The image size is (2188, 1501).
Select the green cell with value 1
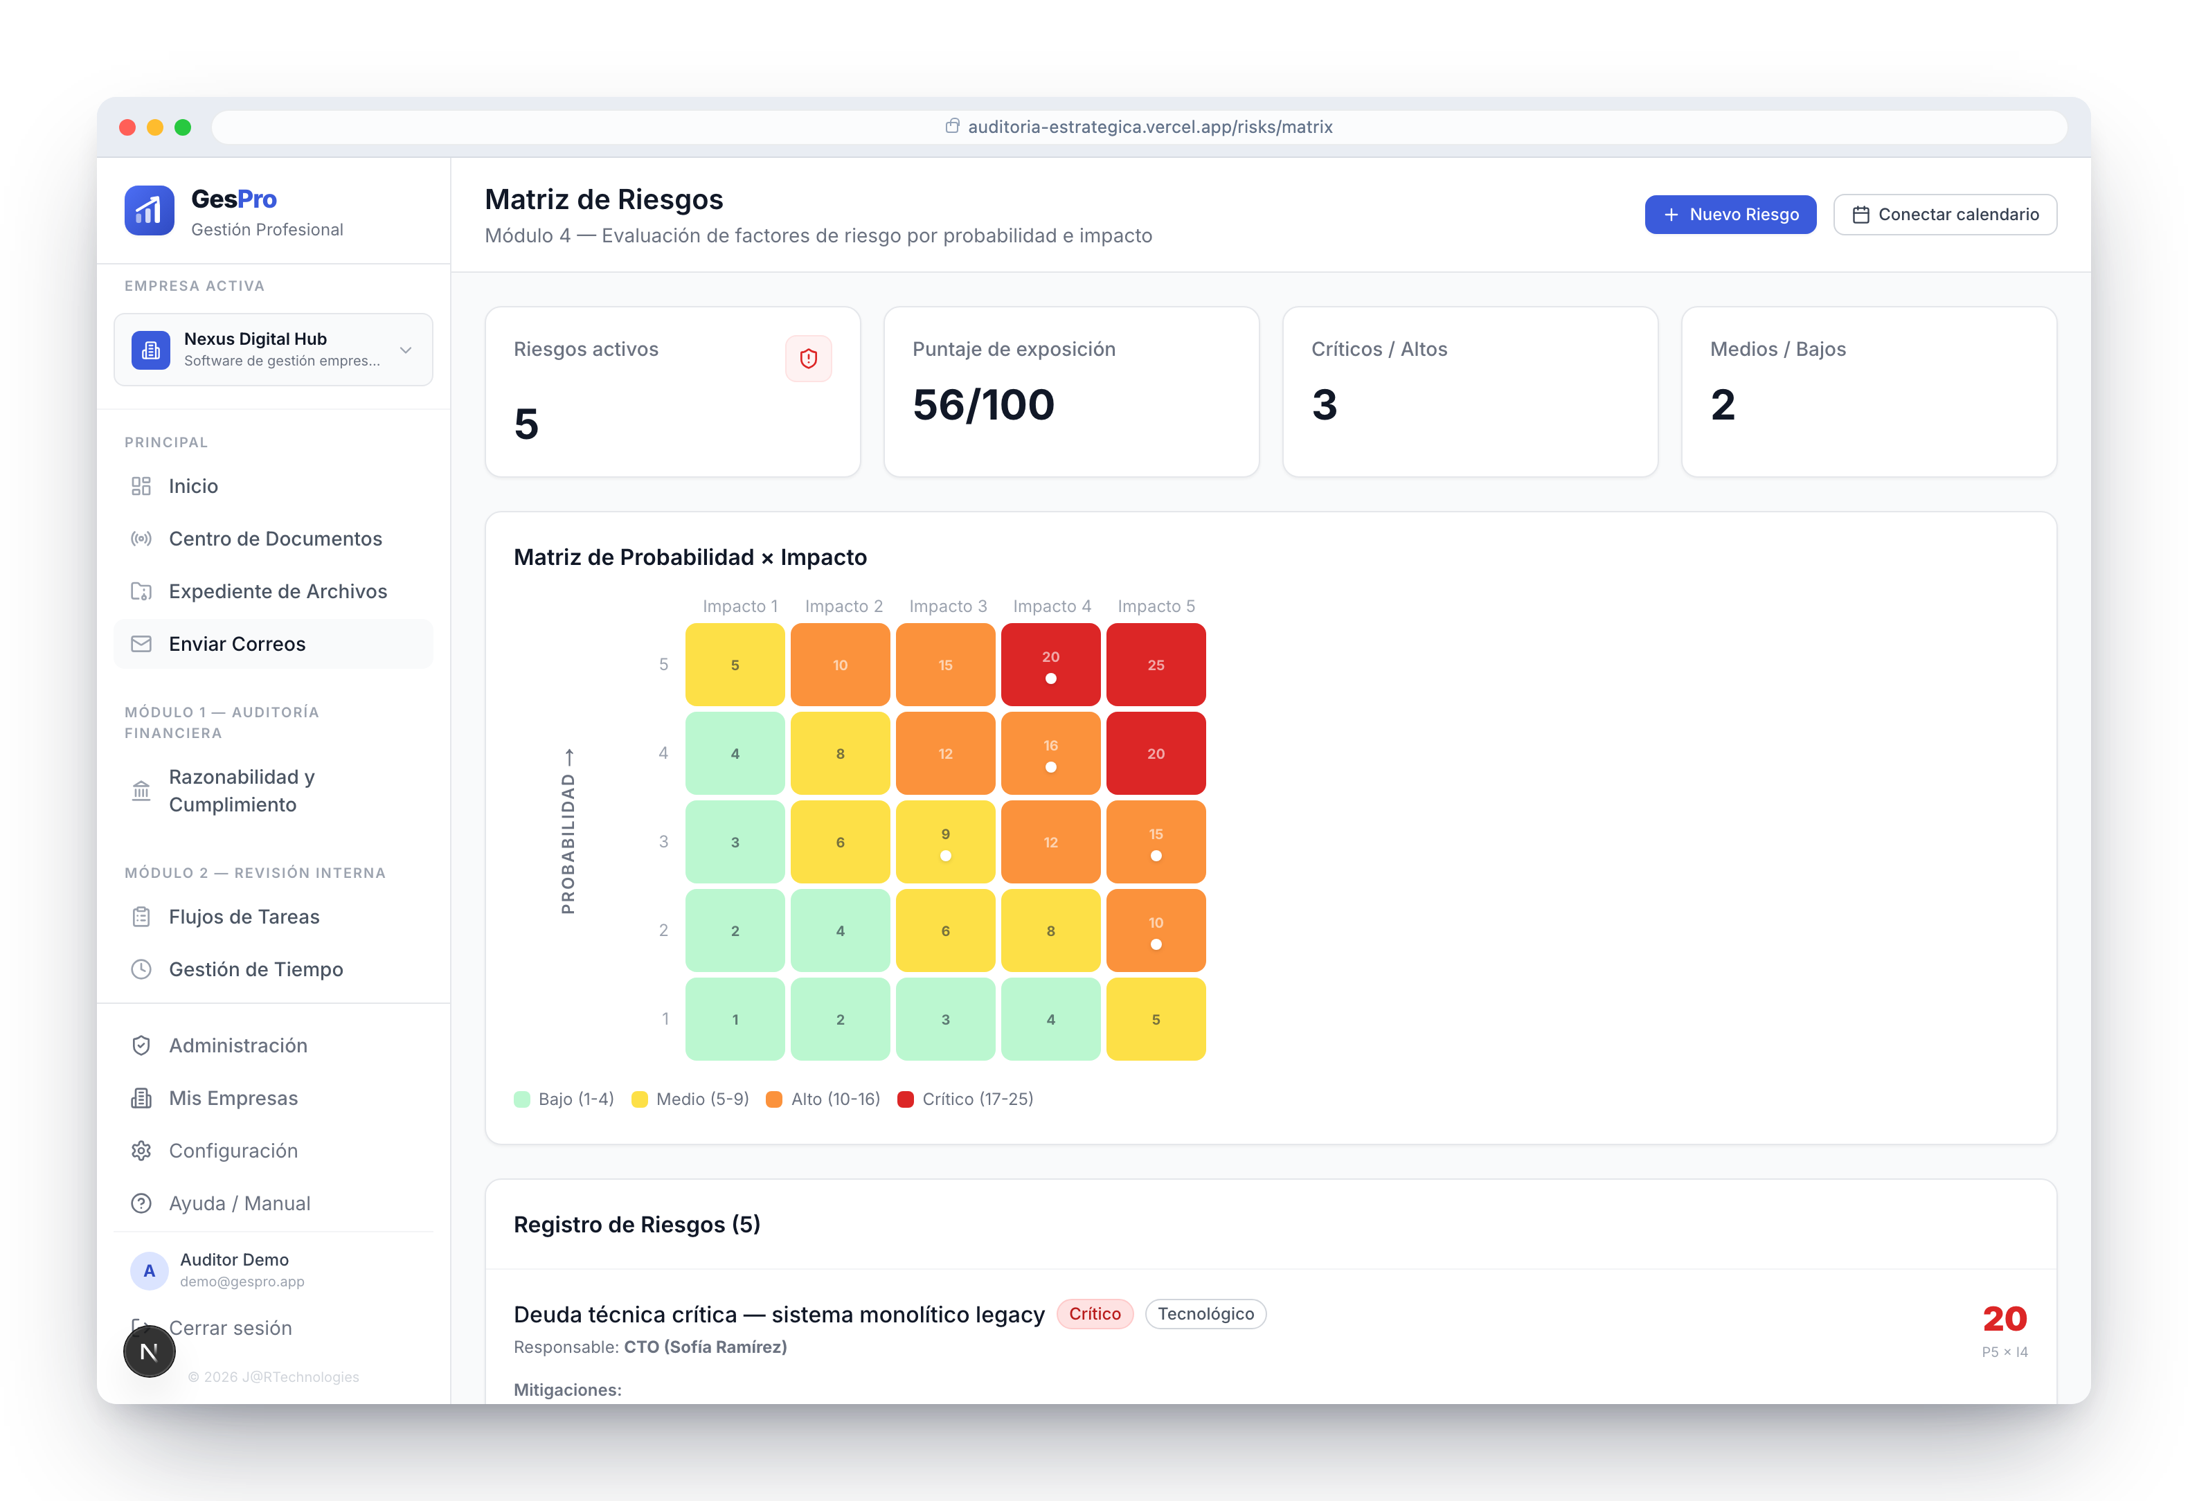[735, 1020]
